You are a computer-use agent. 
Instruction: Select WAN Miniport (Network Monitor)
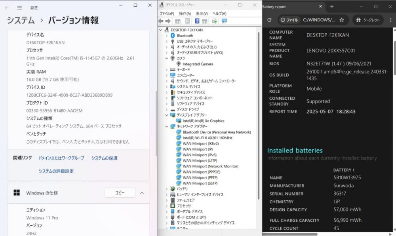pos(210,166)
